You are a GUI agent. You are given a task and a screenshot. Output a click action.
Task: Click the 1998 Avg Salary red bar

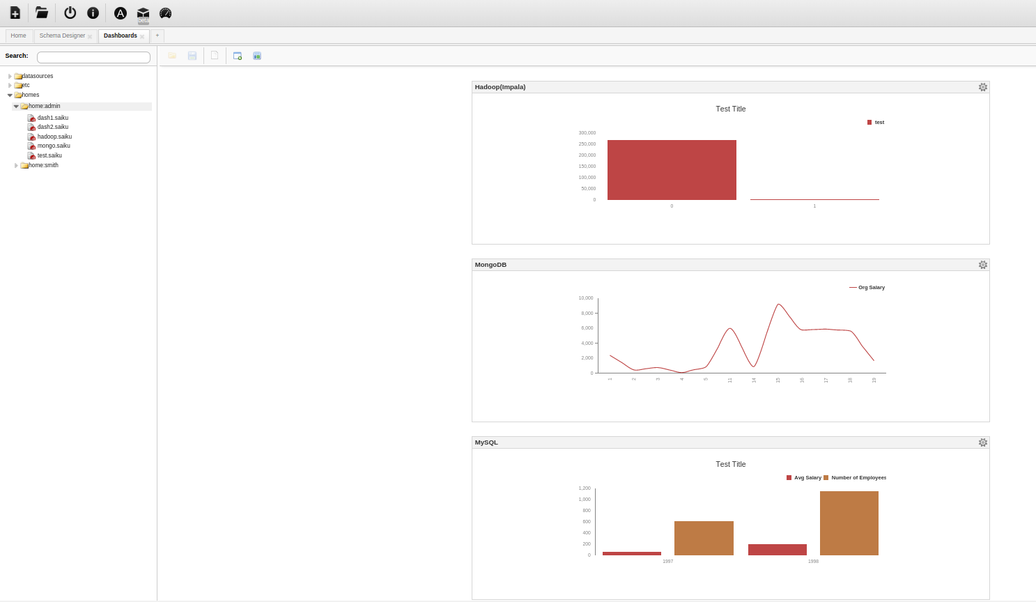pyautogui.click(x=778, y=550)
